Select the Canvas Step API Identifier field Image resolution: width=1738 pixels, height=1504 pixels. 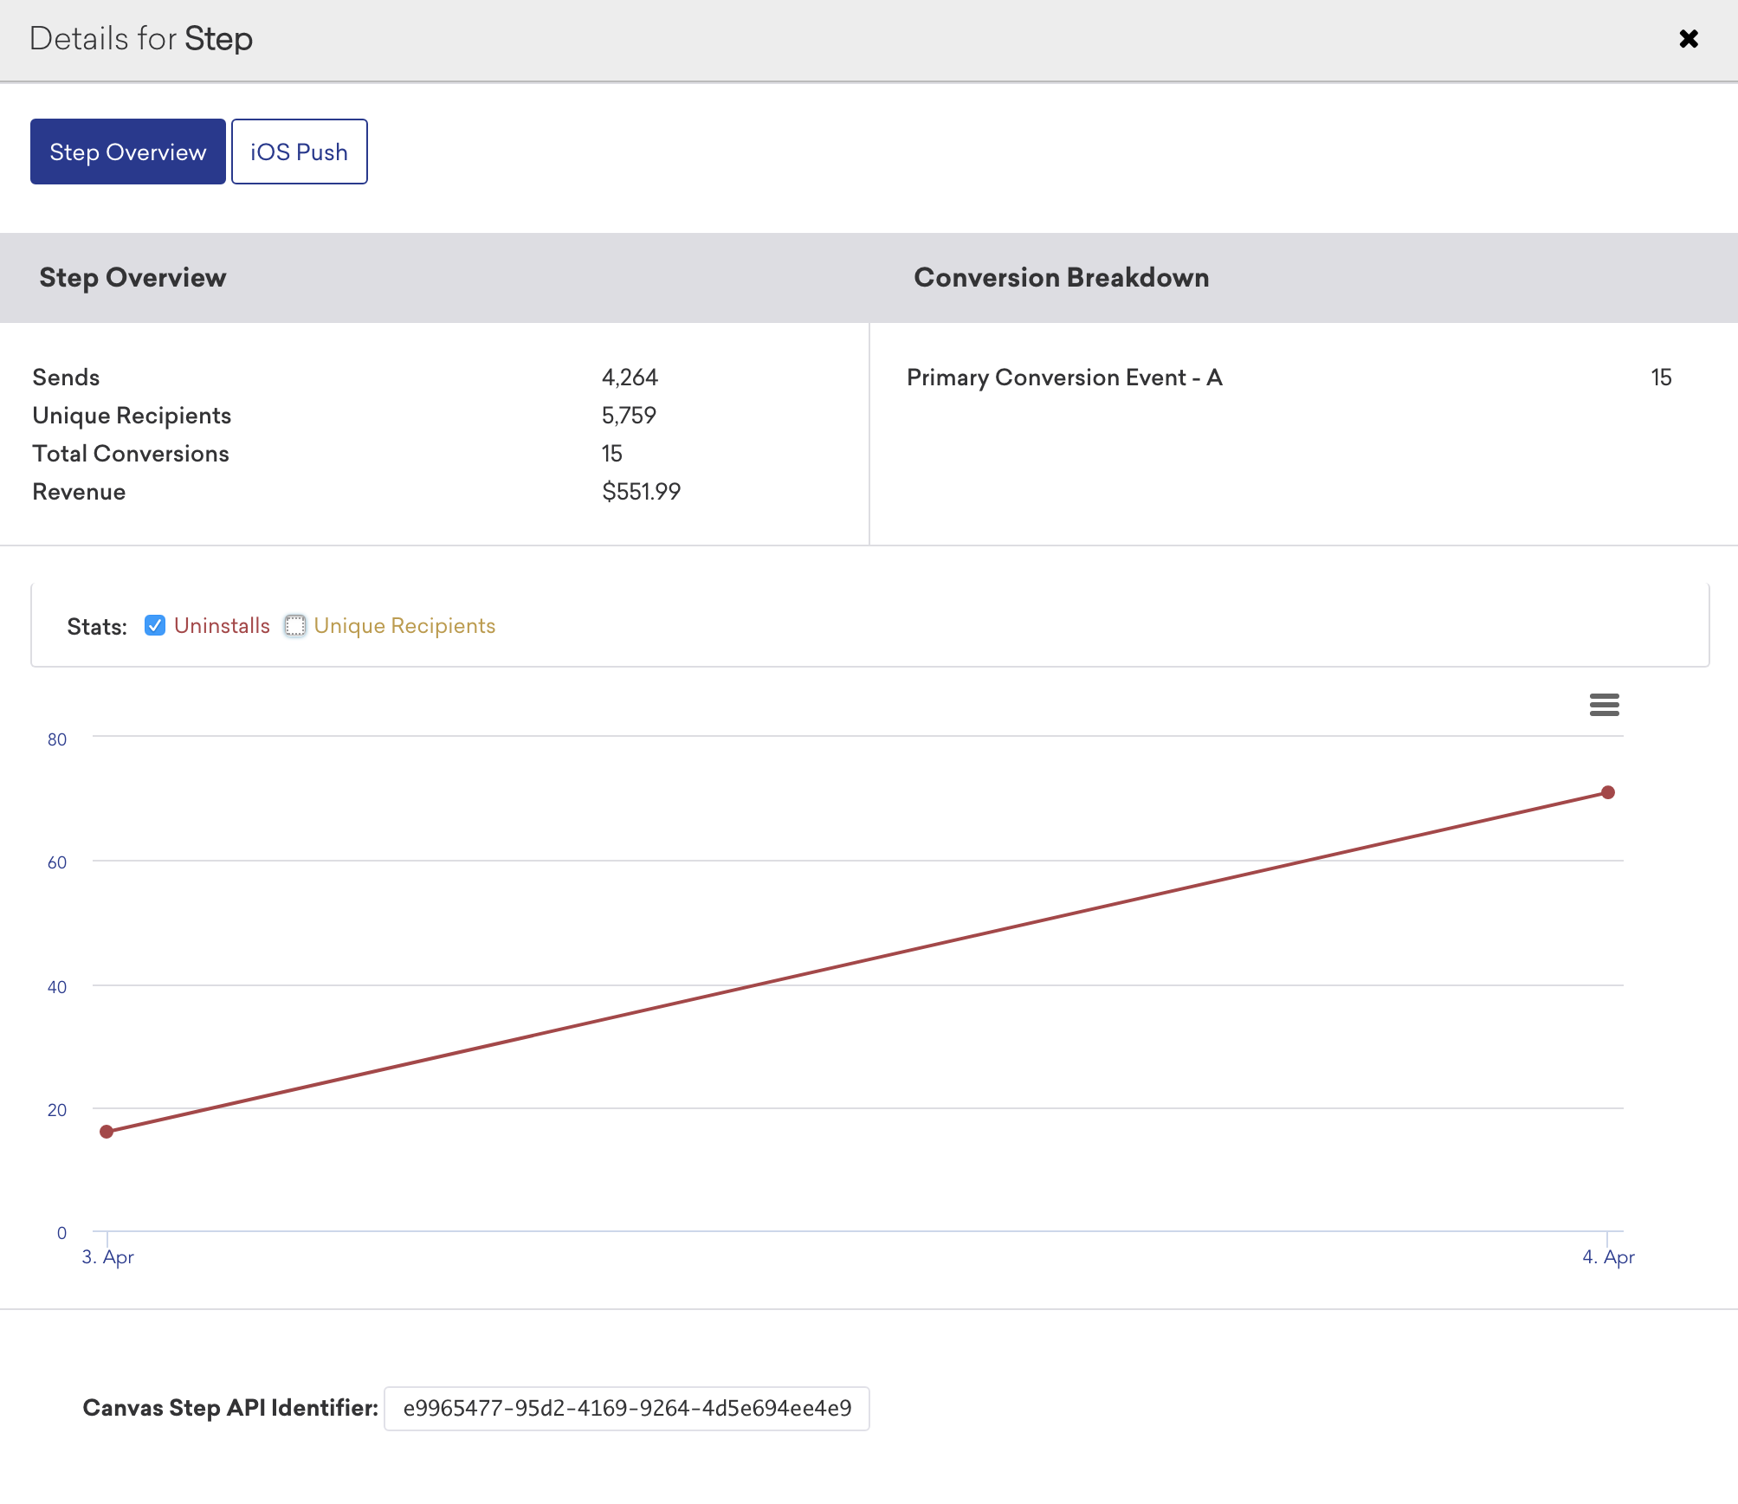[x=627, y=1408]
